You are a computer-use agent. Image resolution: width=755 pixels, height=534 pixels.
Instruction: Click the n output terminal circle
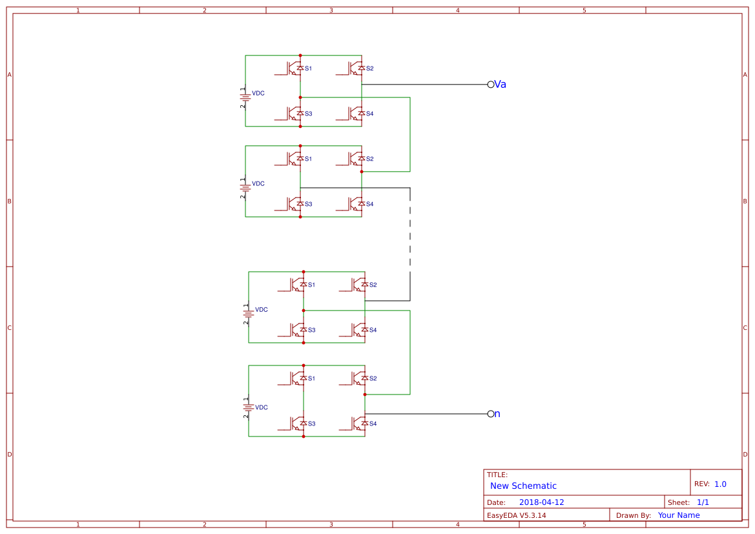click(490, 414)
